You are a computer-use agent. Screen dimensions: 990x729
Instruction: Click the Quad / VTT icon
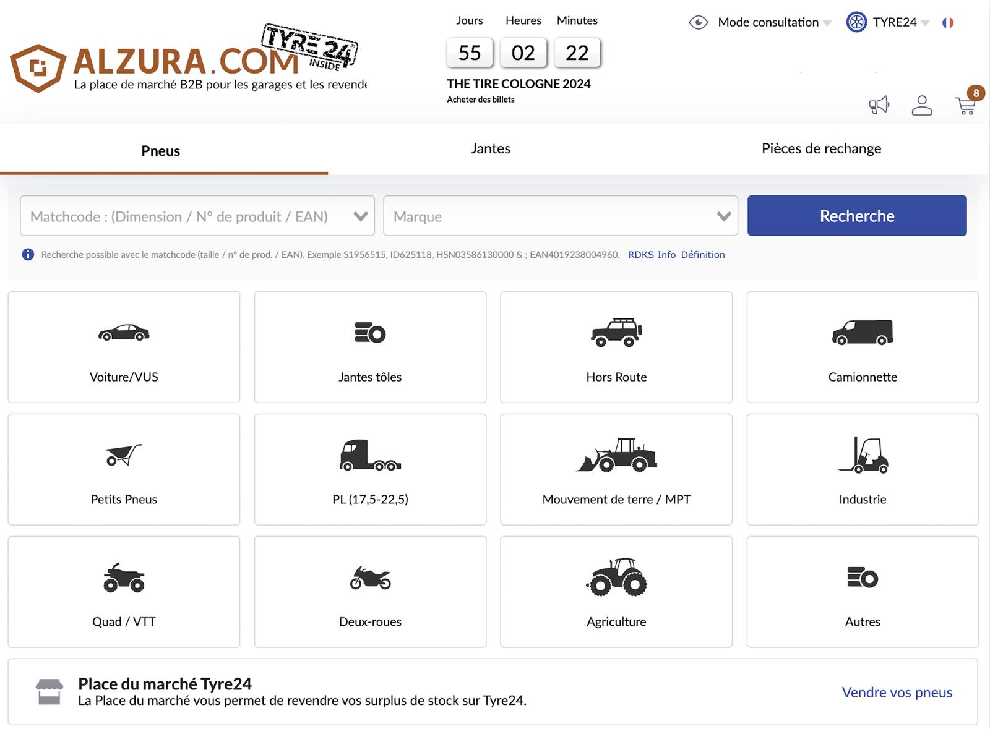[124, 577]
